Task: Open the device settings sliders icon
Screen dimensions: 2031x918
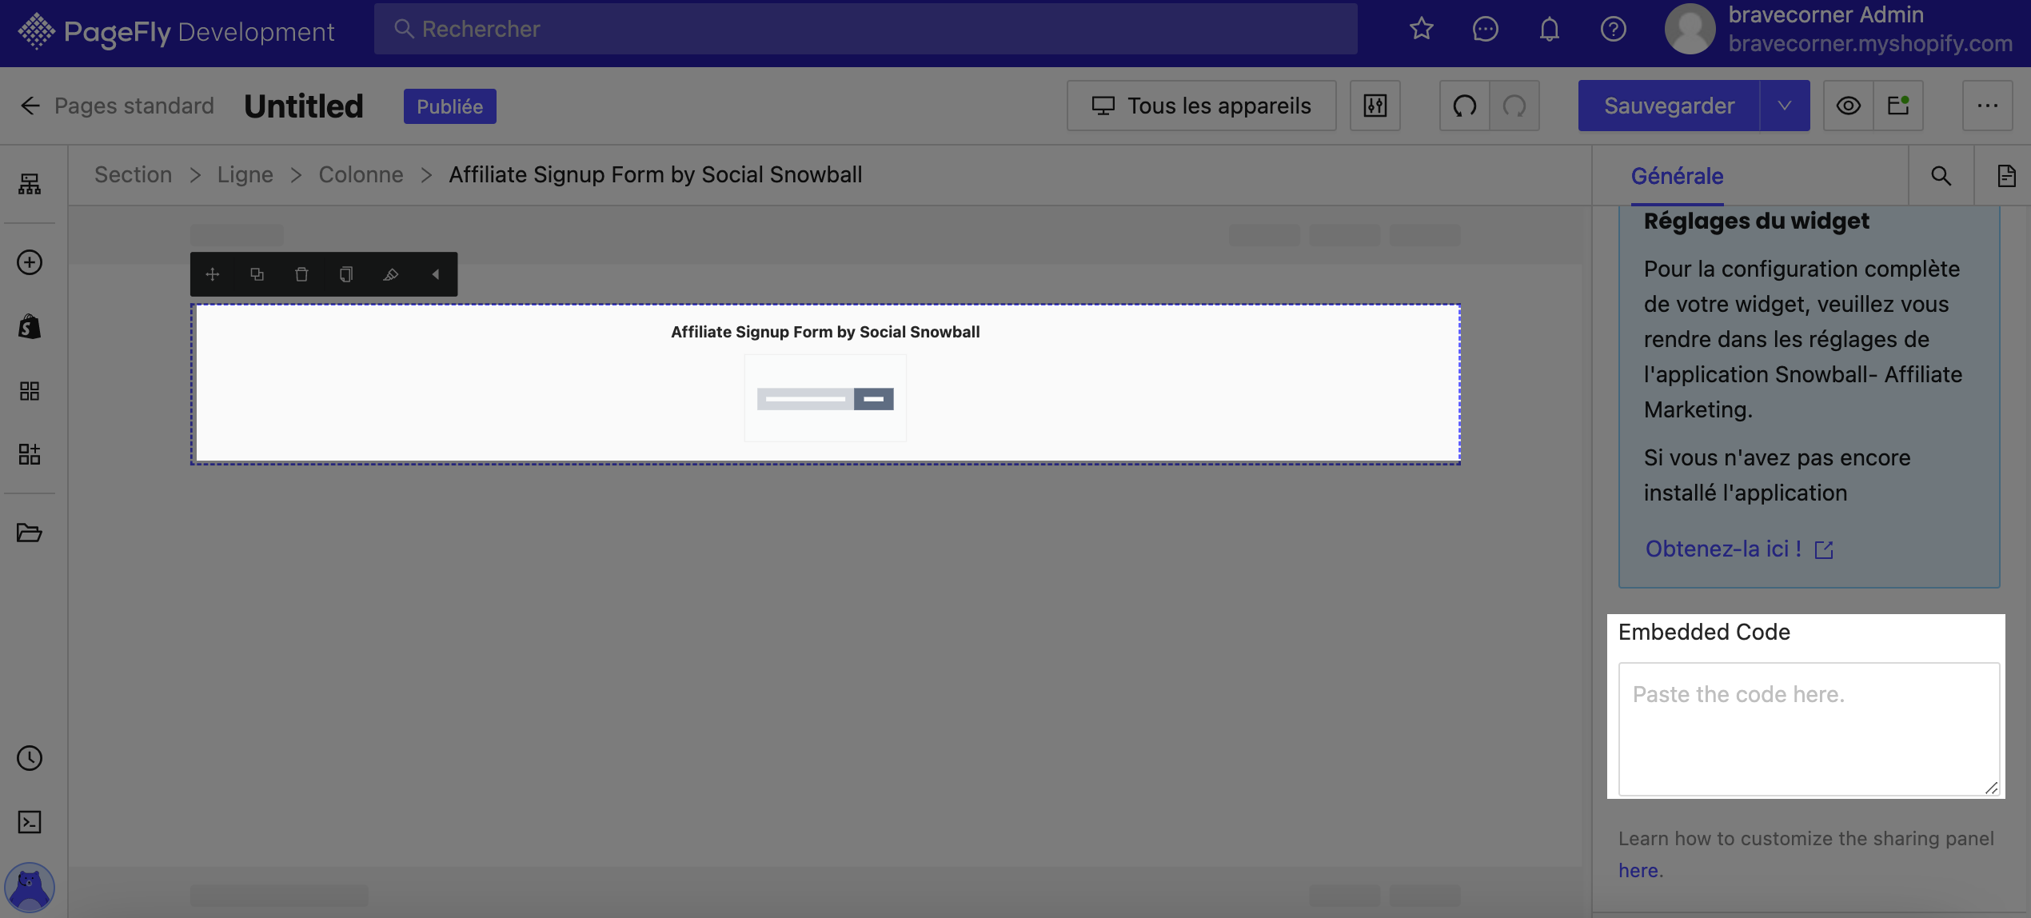Action: pyautogui.click(x=1375, y=106)
